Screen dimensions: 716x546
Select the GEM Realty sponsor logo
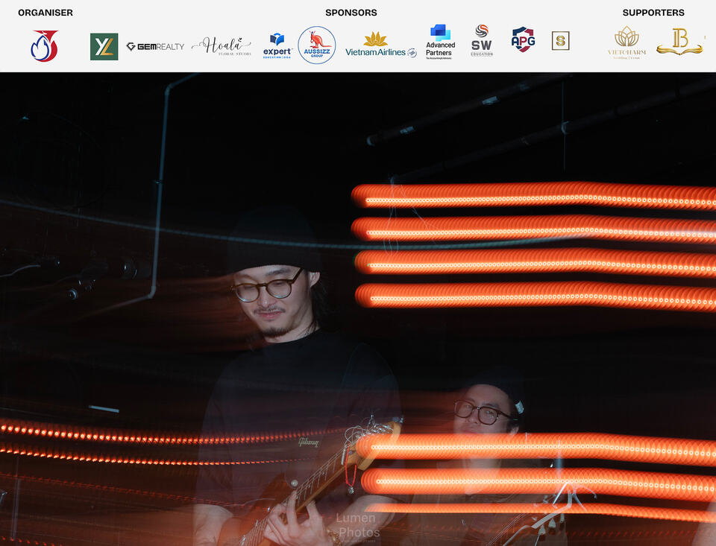(155, 46)
